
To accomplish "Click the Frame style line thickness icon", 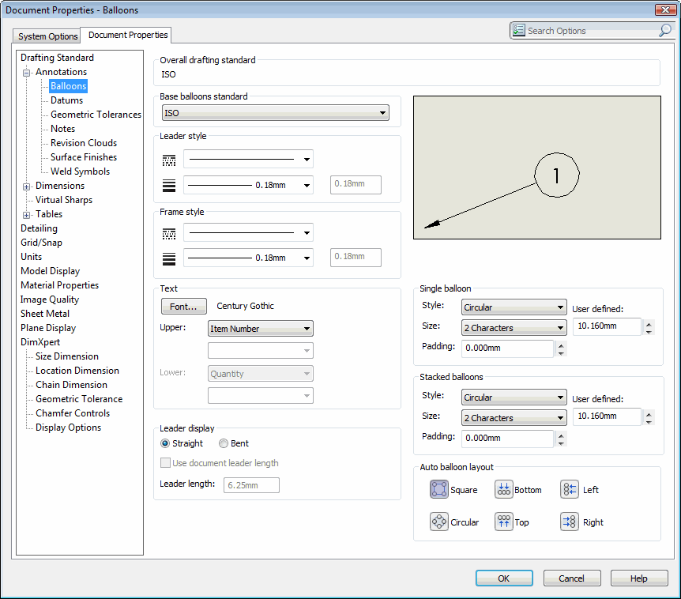I will tap(169, 259).
